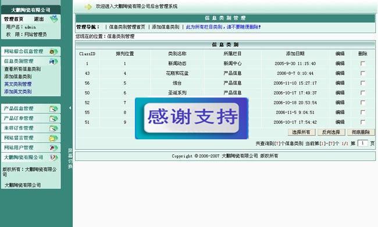Open the 来样订作管理 menu
The image size is (378, 227).
[19, 128]
